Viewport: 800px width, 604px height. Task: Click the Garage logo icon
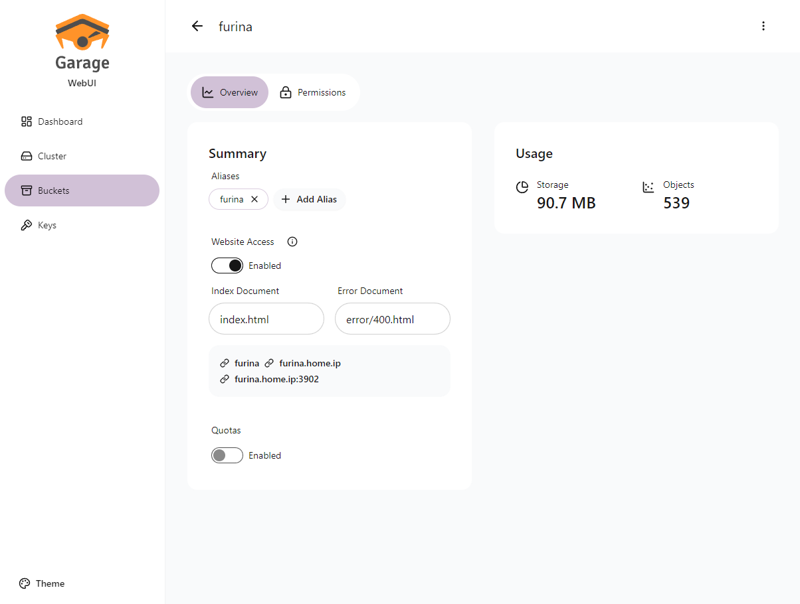82,33
